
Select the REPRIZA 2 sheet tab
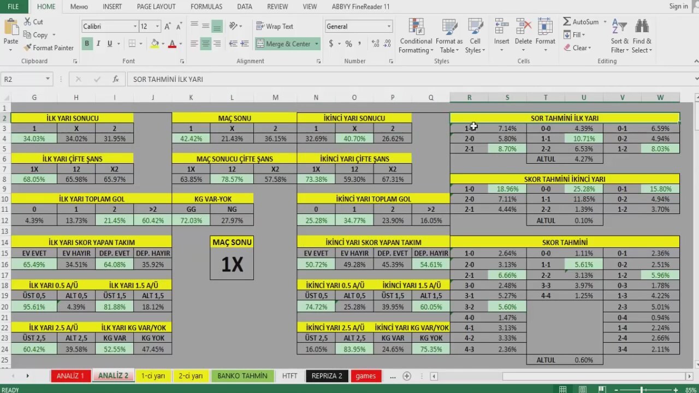[x=327, y=376]
